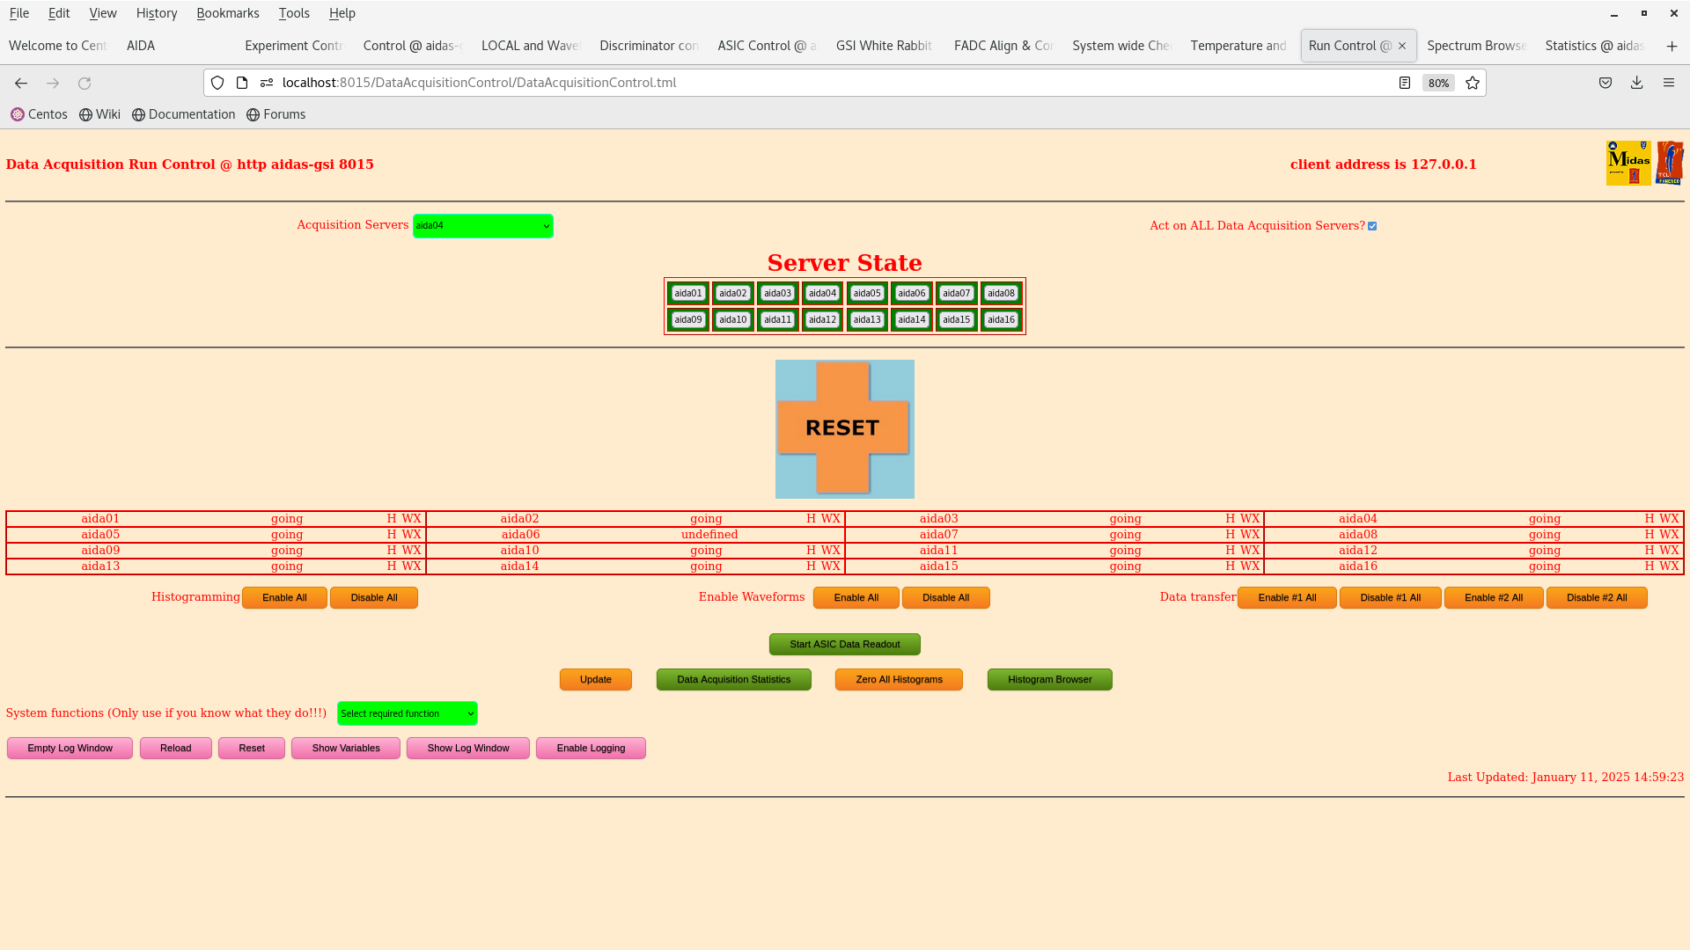Click the aida12 server state indicator

point(822,319)
